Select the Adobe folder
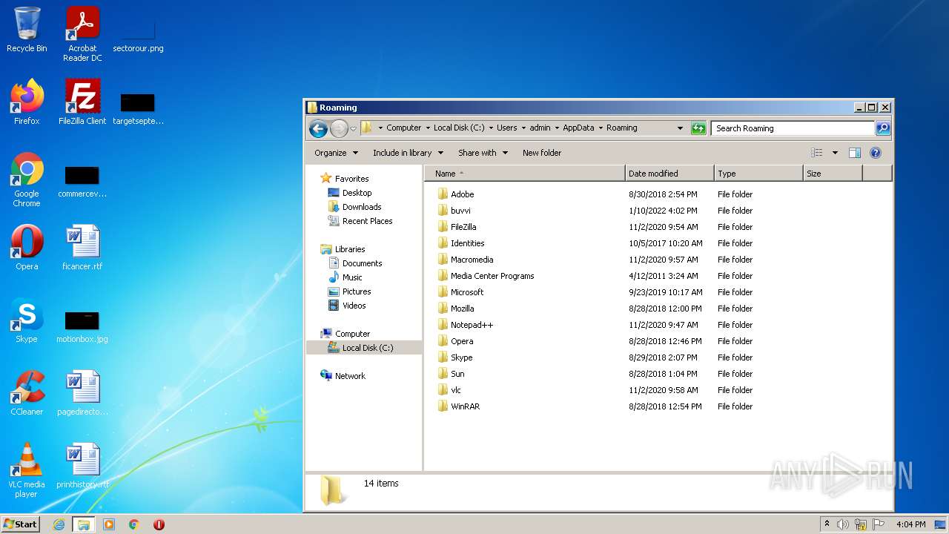This screenshot has width=949, height=534. coord(462,194)
